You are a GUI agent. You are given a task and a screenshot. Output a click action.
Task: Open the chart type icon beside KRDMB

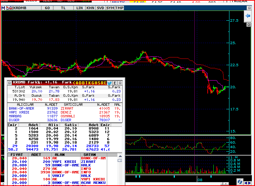(9, 8)
